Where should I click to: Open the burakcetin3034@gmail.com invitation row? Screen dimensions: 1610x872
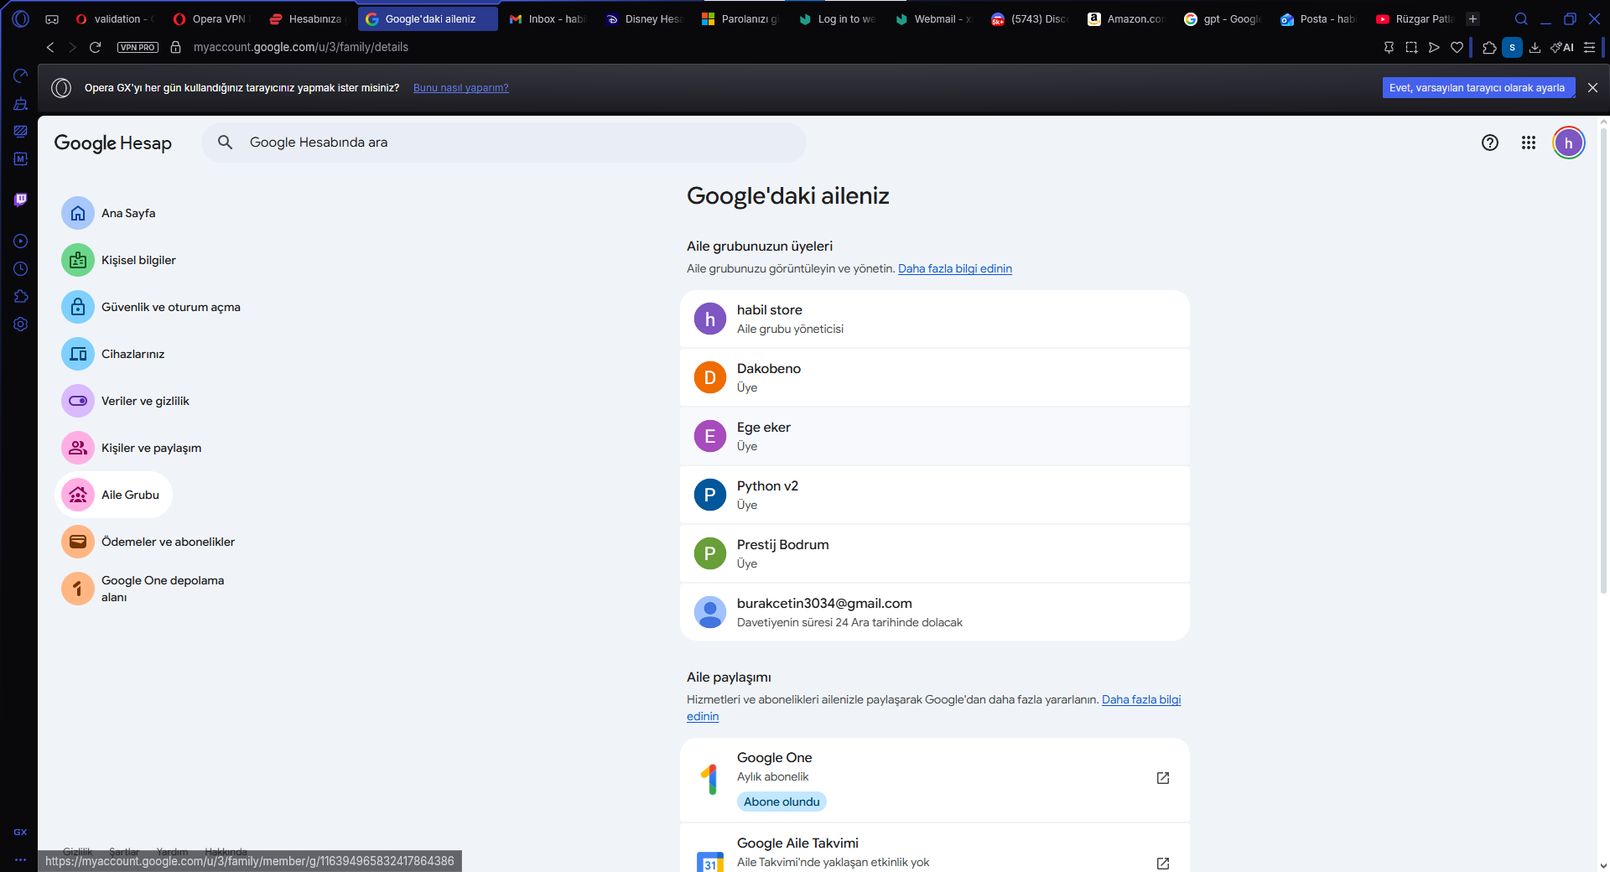point(935,612)
